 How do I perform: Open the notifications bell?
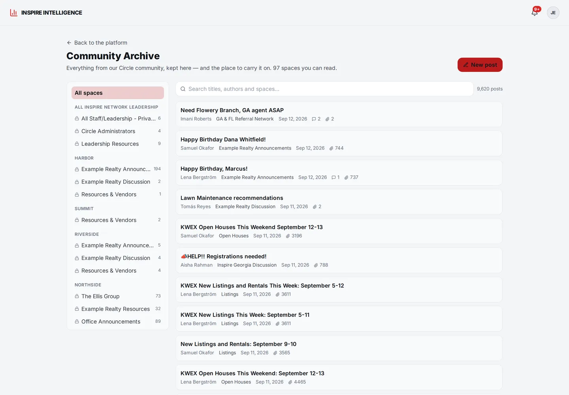click(535, 13)
